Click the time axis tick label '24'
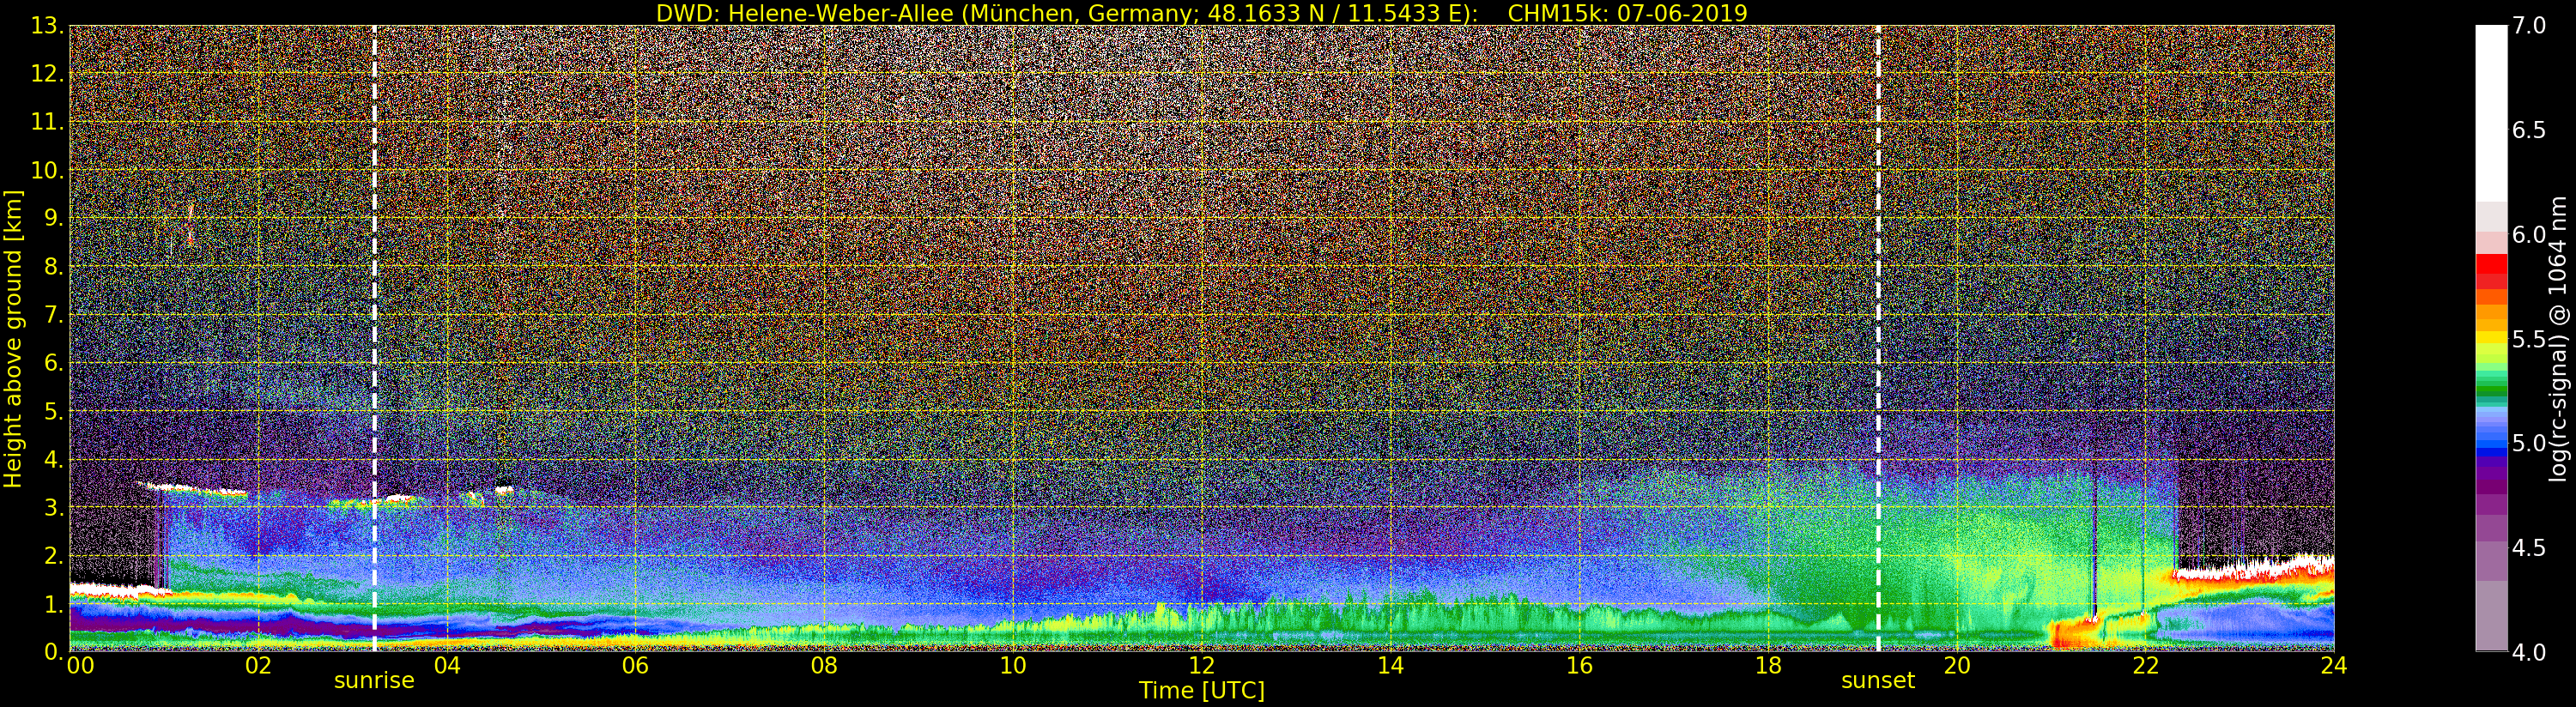2576x707 pixels. 2333,666
